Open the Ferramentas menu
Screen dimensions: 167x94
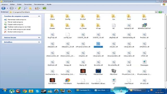[39, 4]
